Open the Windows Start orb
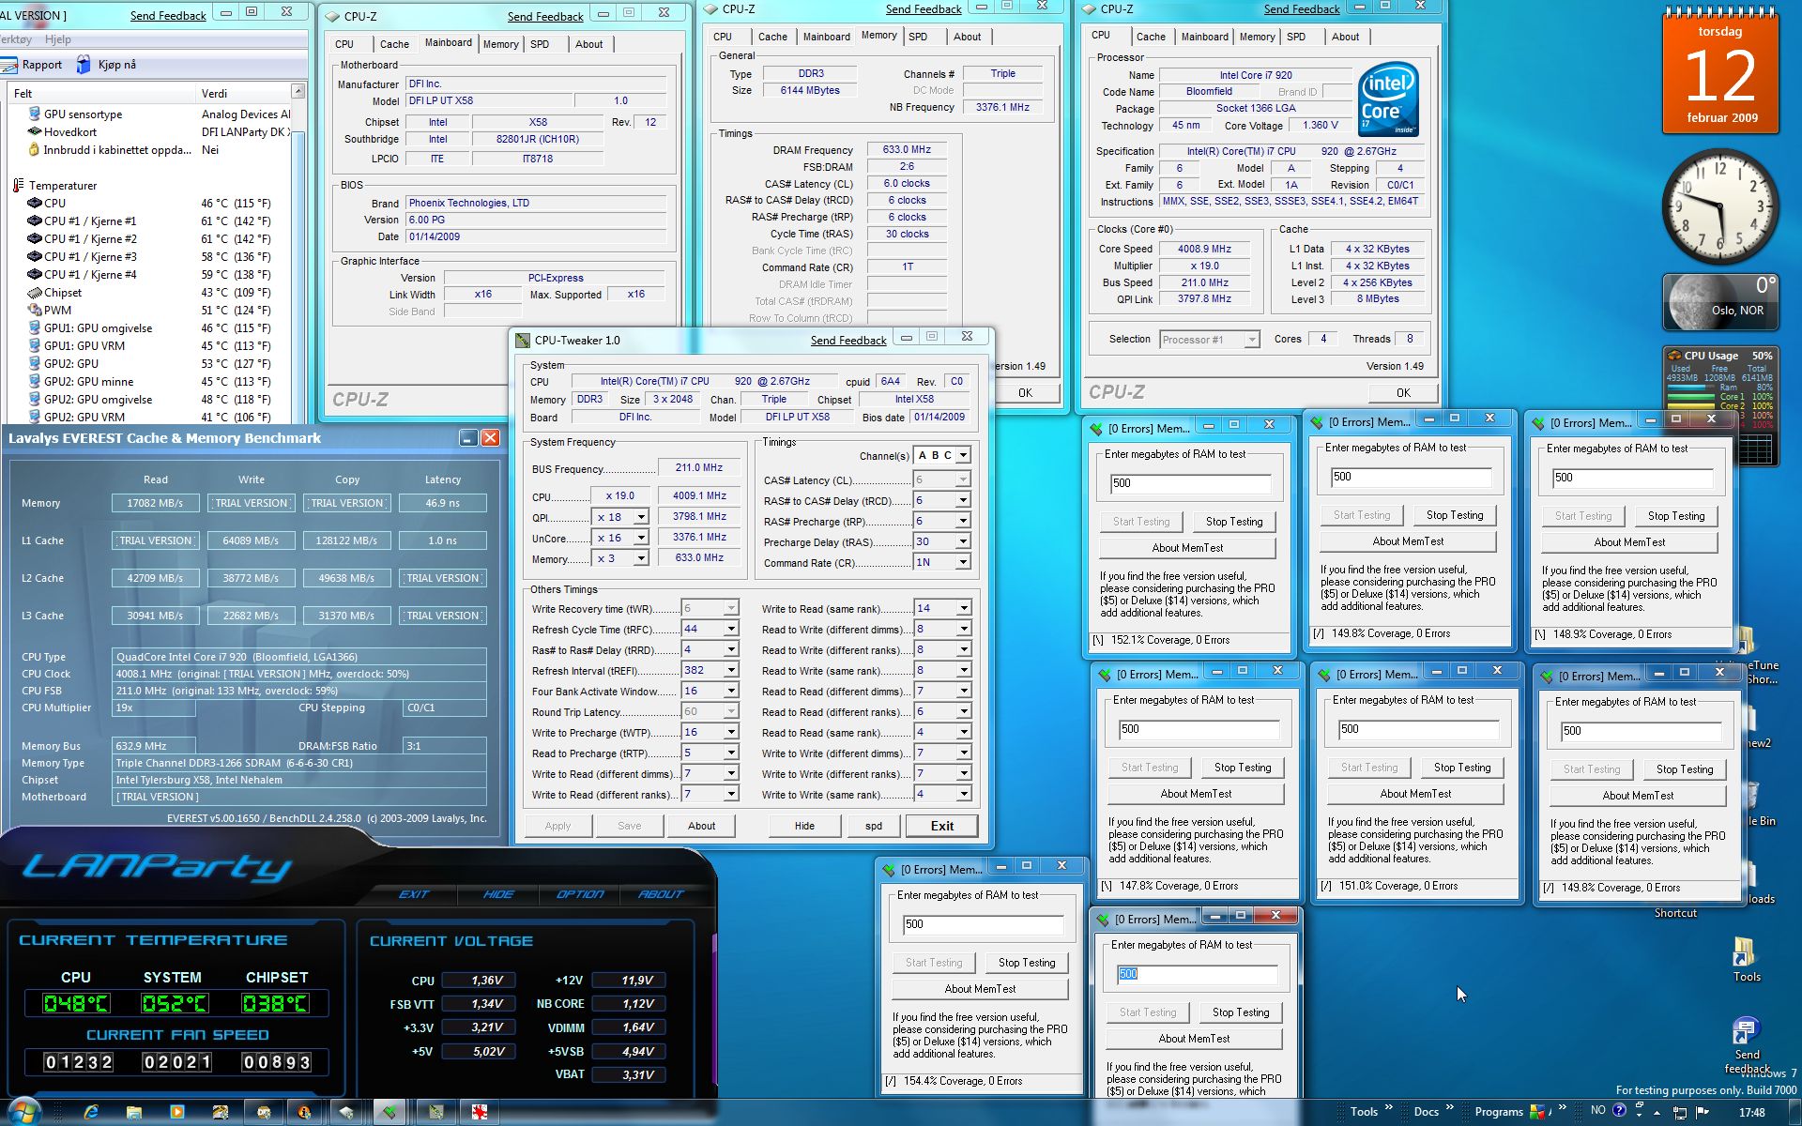The width and height of the screenshot is (1802, 1126). pos(23,1112)
